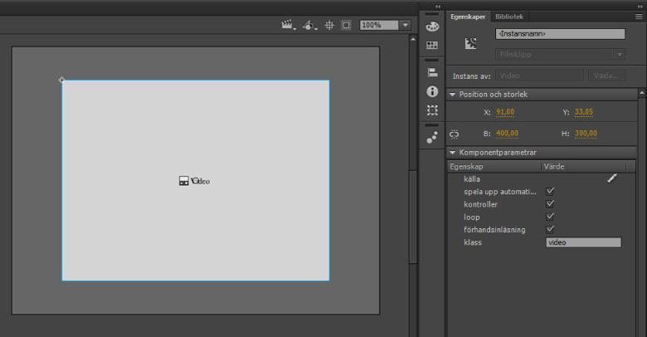Click the pencil icon beside källa

(612, 178)
